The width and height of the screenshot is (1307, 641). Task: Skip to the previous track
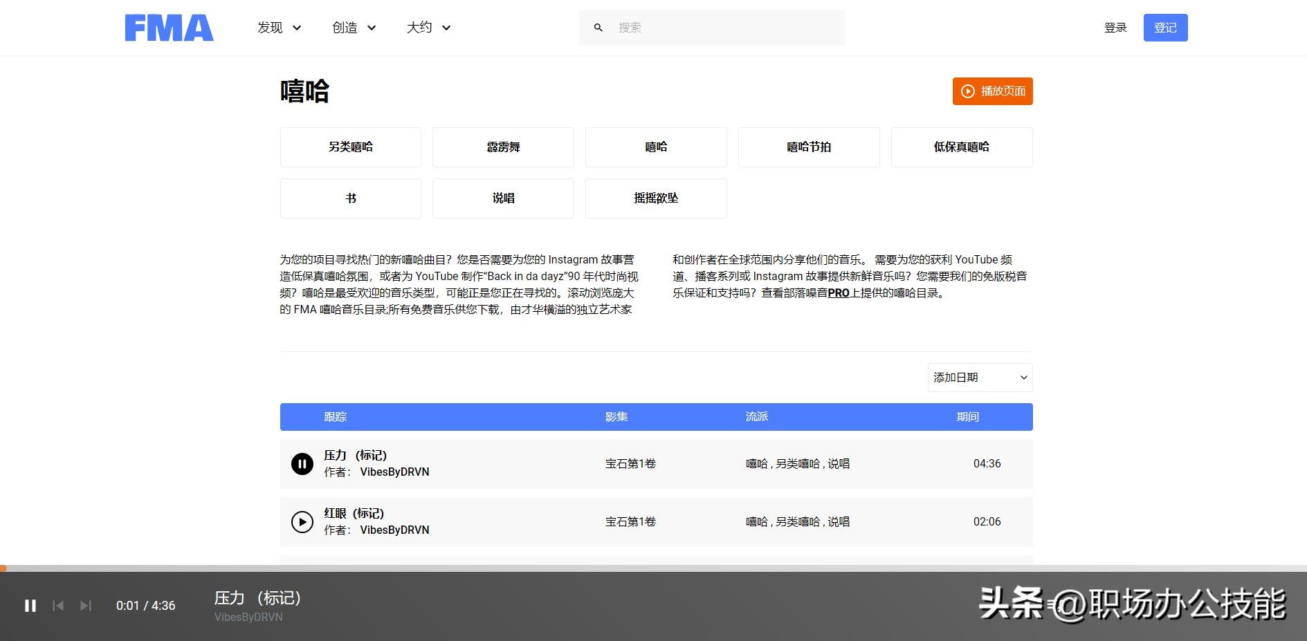tap(58, 606)
